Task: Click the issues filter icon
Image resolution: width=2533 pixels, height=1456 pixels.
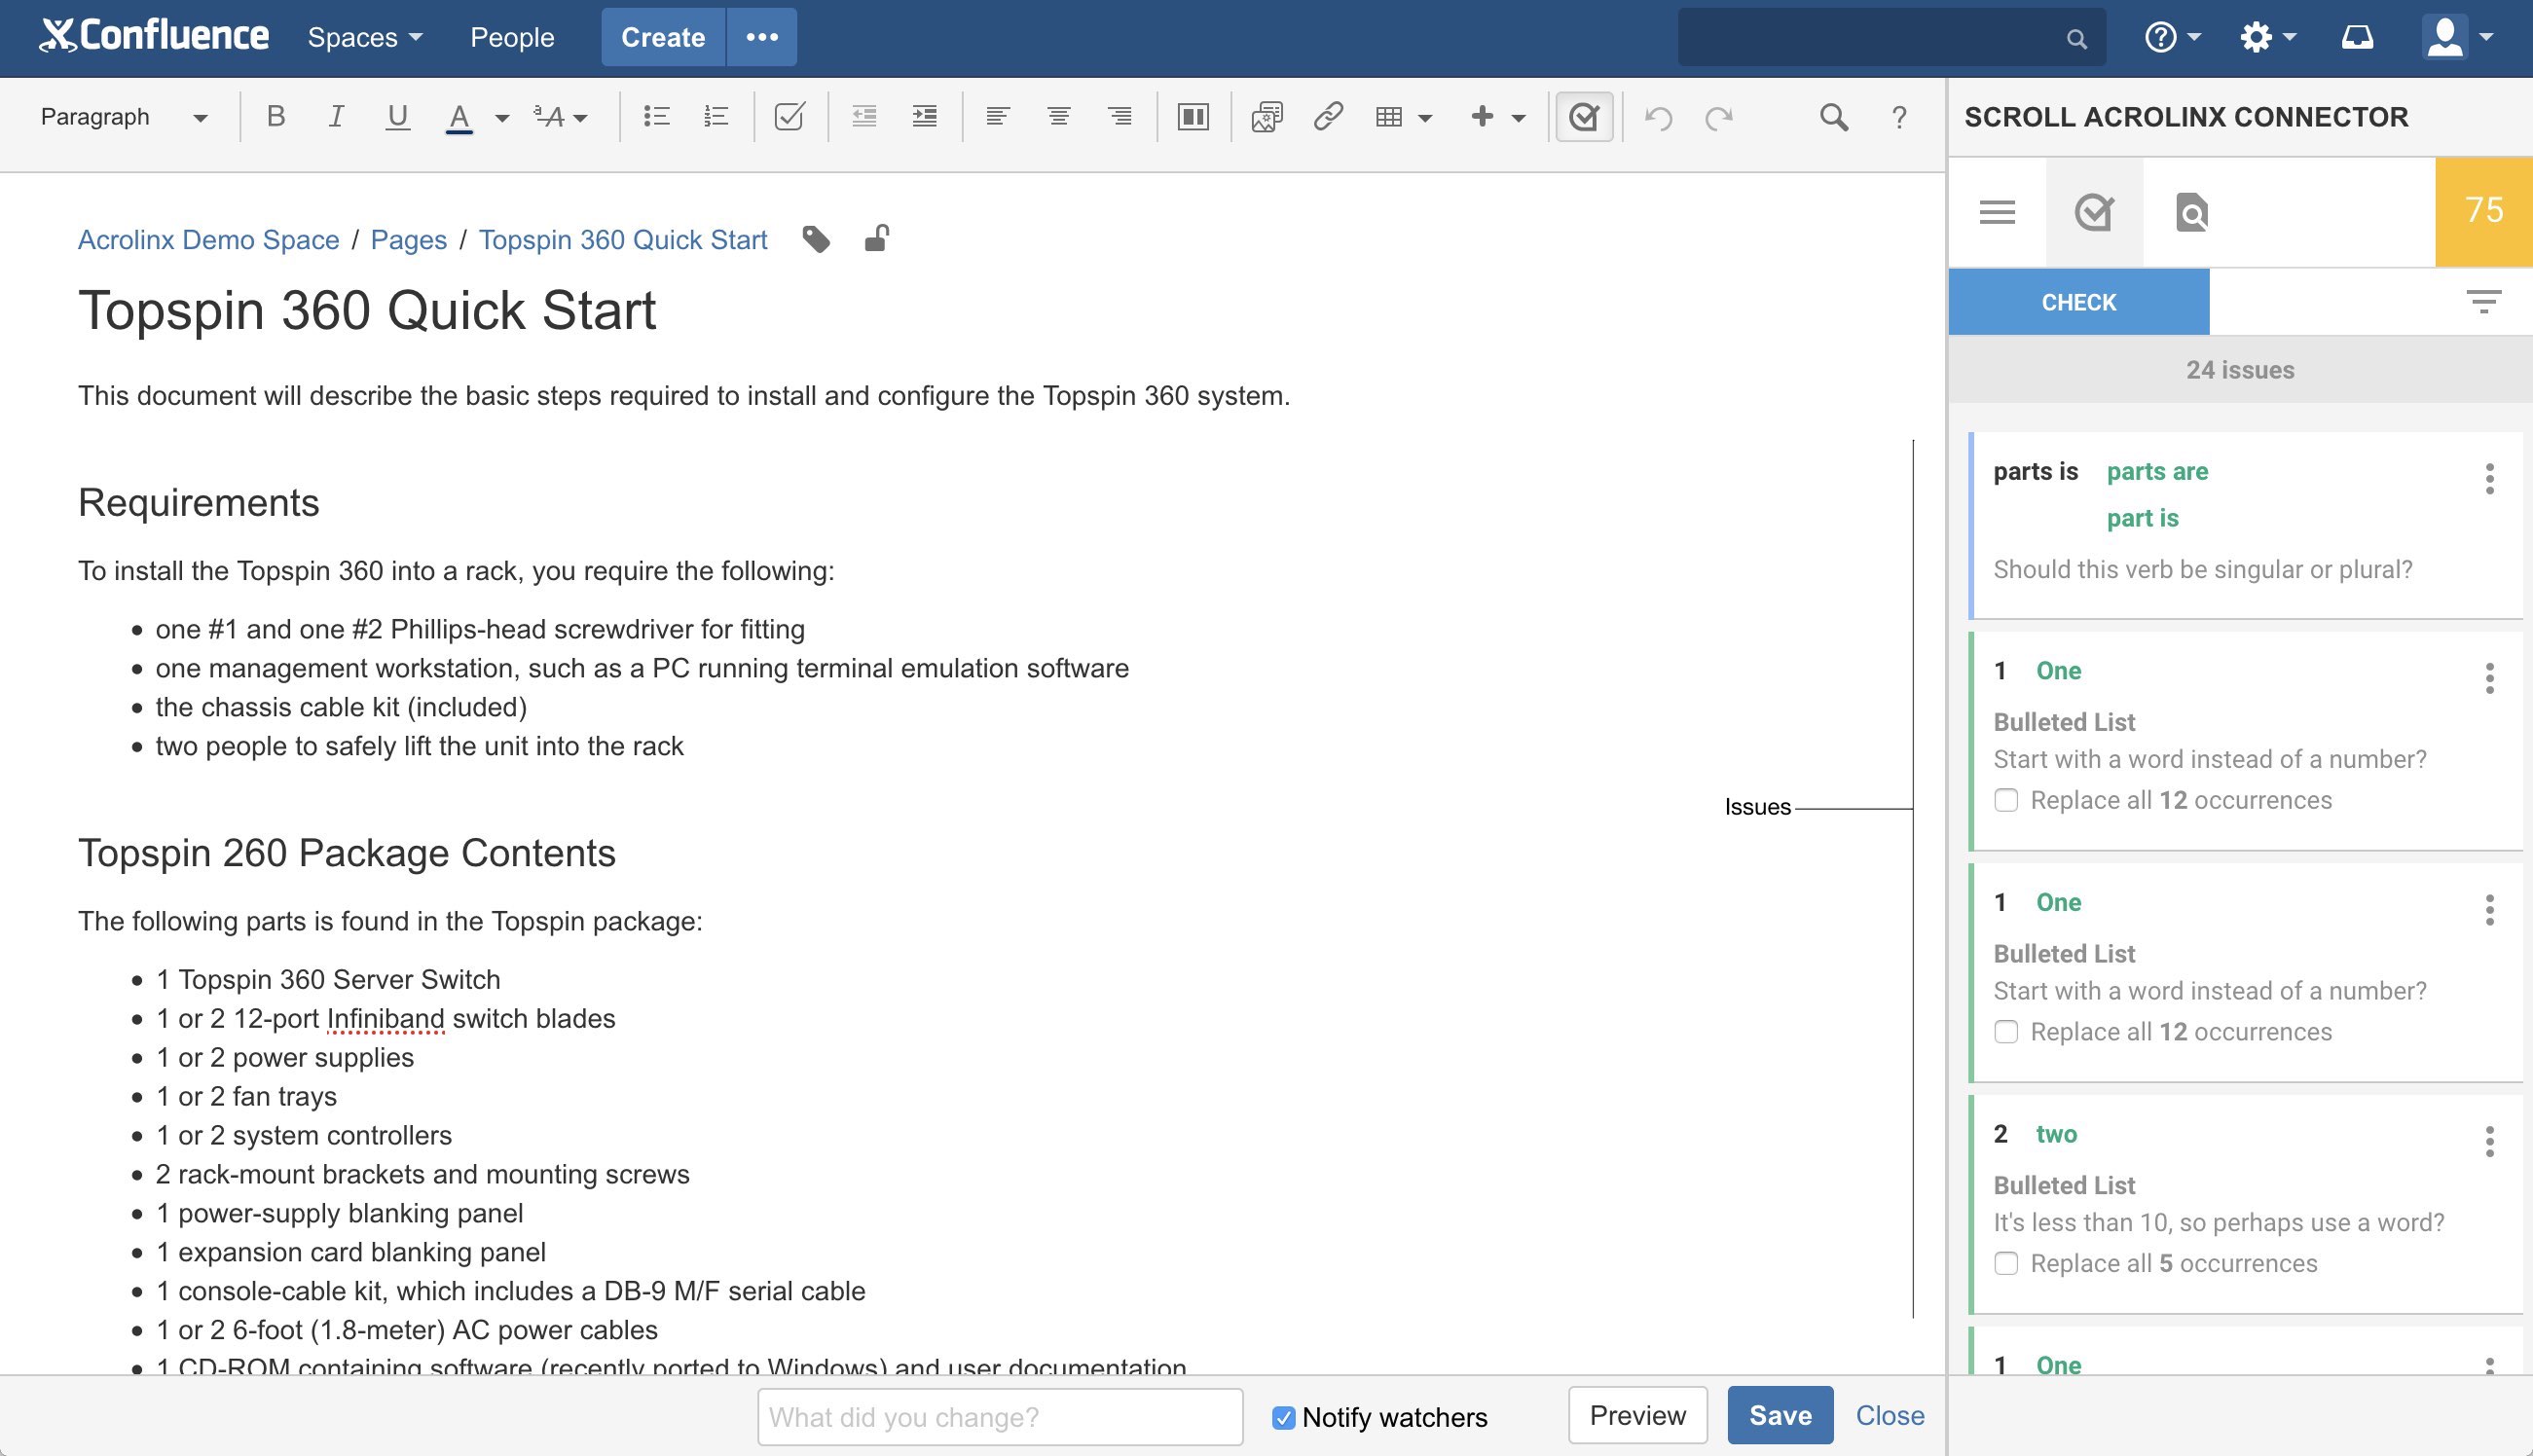Action: point(2483,301)
